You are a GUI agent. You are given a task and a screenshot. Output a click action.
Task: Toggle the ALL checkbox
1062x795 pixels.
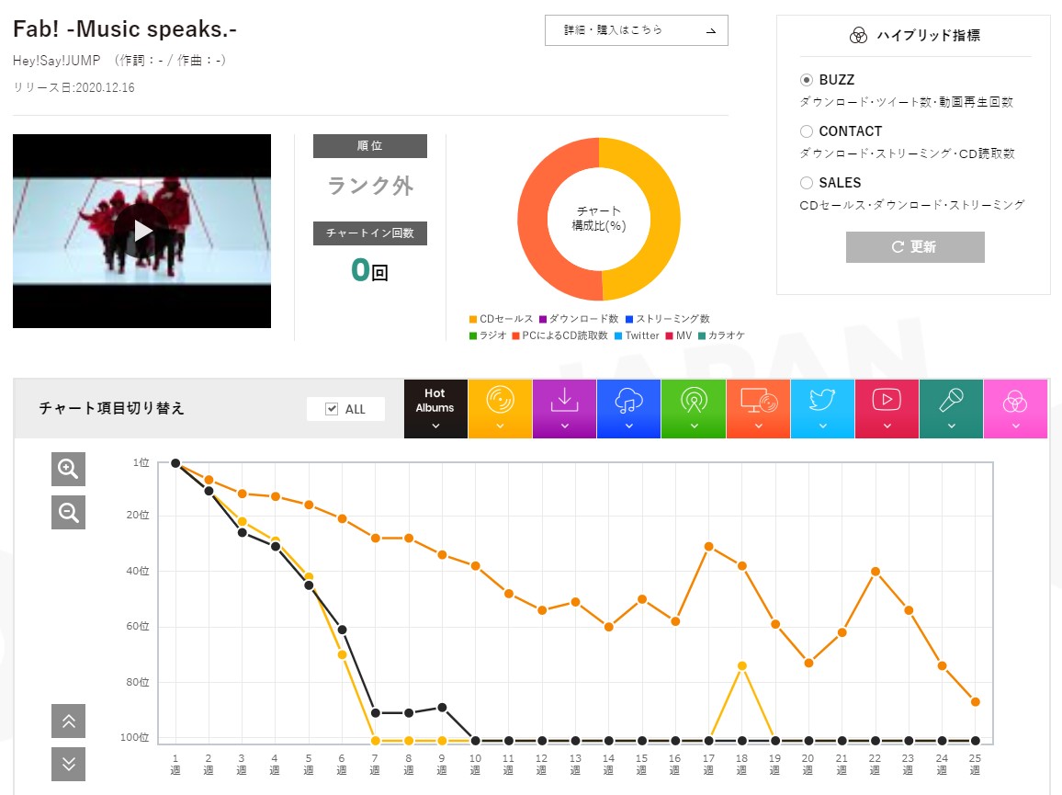pos(332,409)
